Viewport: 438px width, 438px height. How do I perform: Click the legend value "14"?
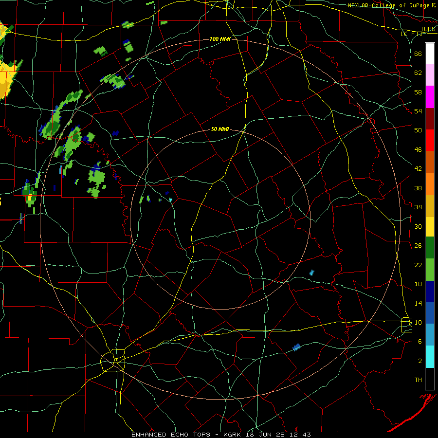pyautogui.click(x=418, y=303)
